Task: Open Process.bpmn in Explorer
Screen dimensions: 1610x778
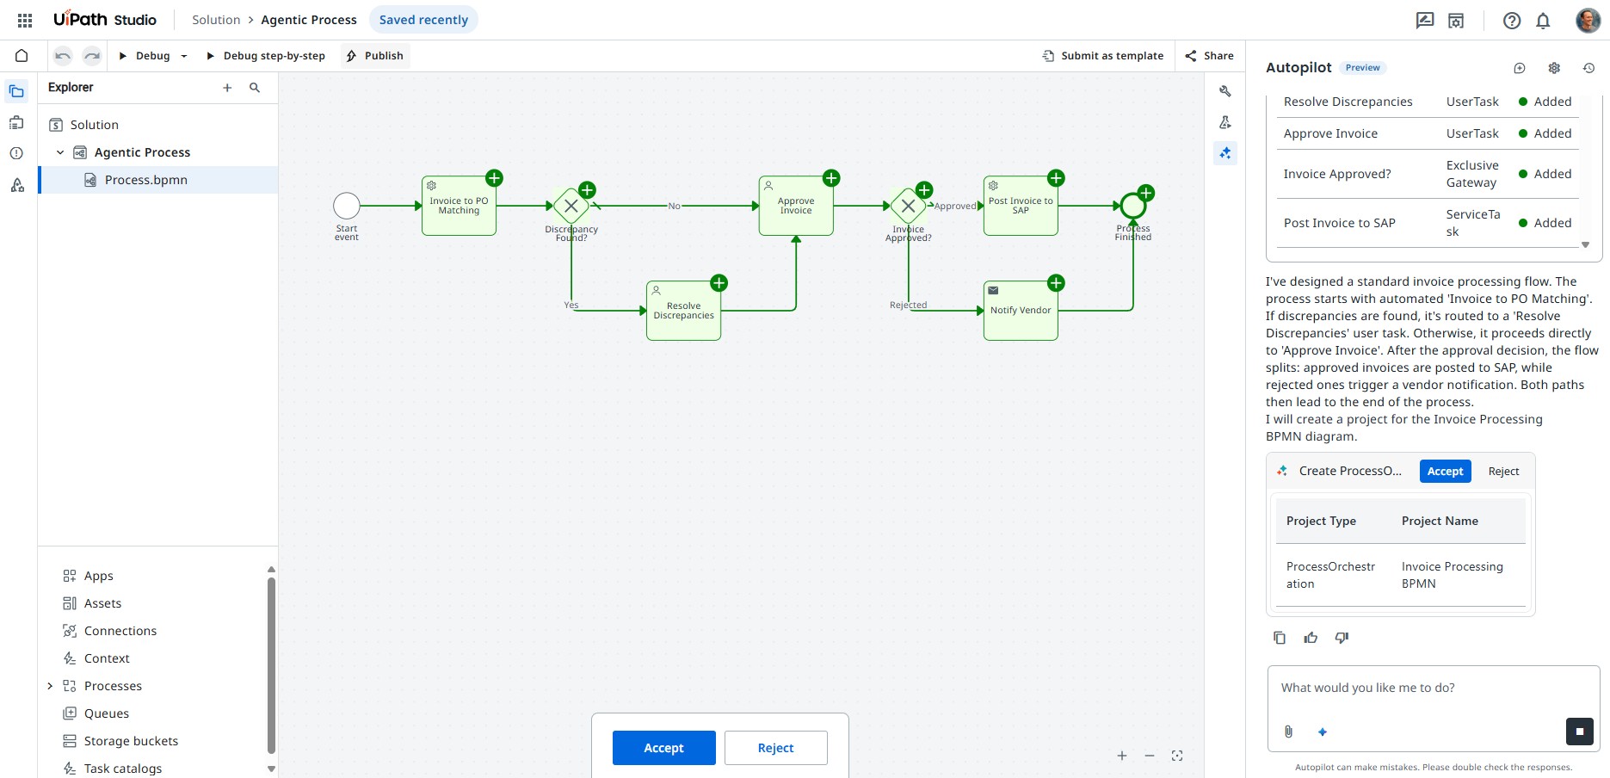Action: (x=158, y=180)
